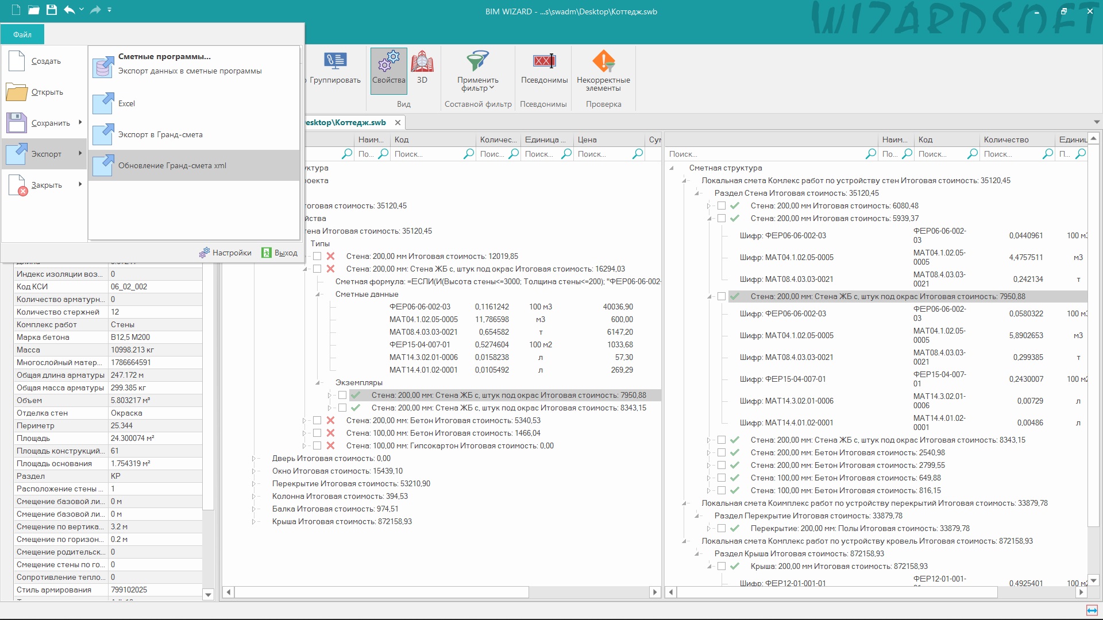This screenshot has height=620, width=1103.
Task: Click the Группировать ribbon tool
Action: 334,68
